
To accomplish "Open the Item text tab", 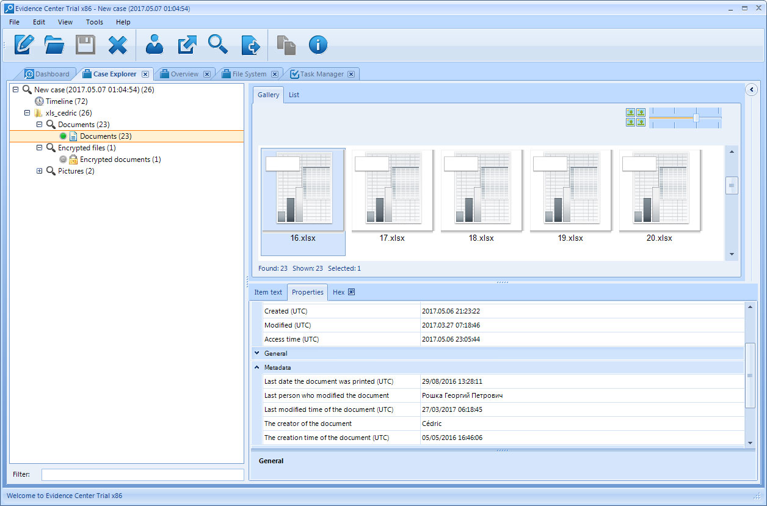I will pyautogui.click(x=268, y=292).
